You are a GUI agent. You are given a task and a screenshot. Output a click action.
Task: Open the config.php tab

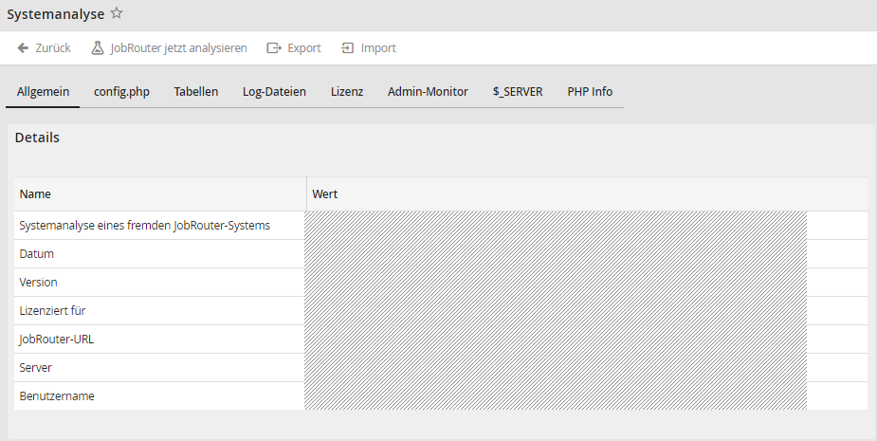tap(121, 92)
